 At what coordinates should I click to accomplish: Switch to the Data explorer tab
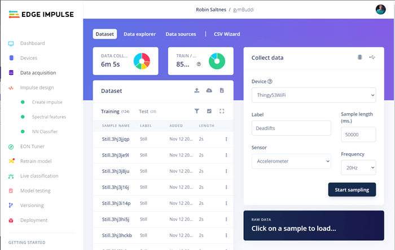139,34
